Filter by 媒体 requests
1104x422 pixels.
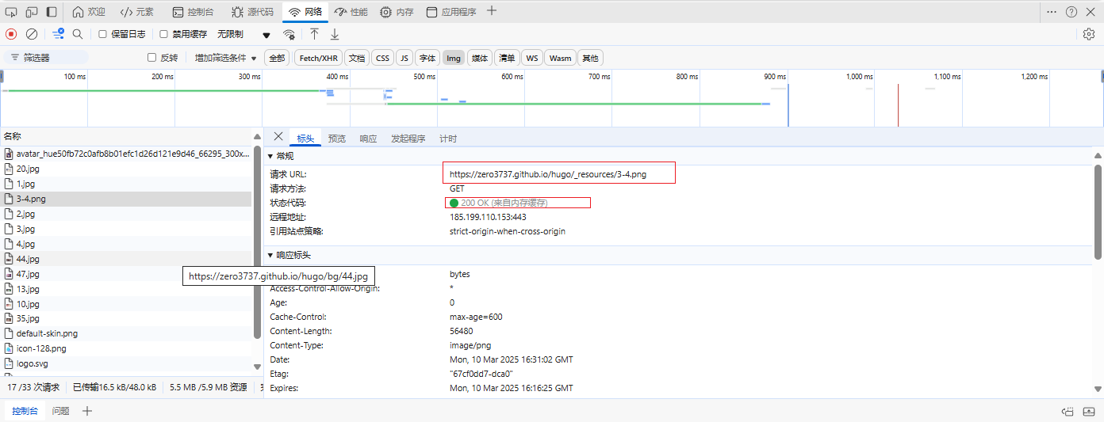(480, 58)
